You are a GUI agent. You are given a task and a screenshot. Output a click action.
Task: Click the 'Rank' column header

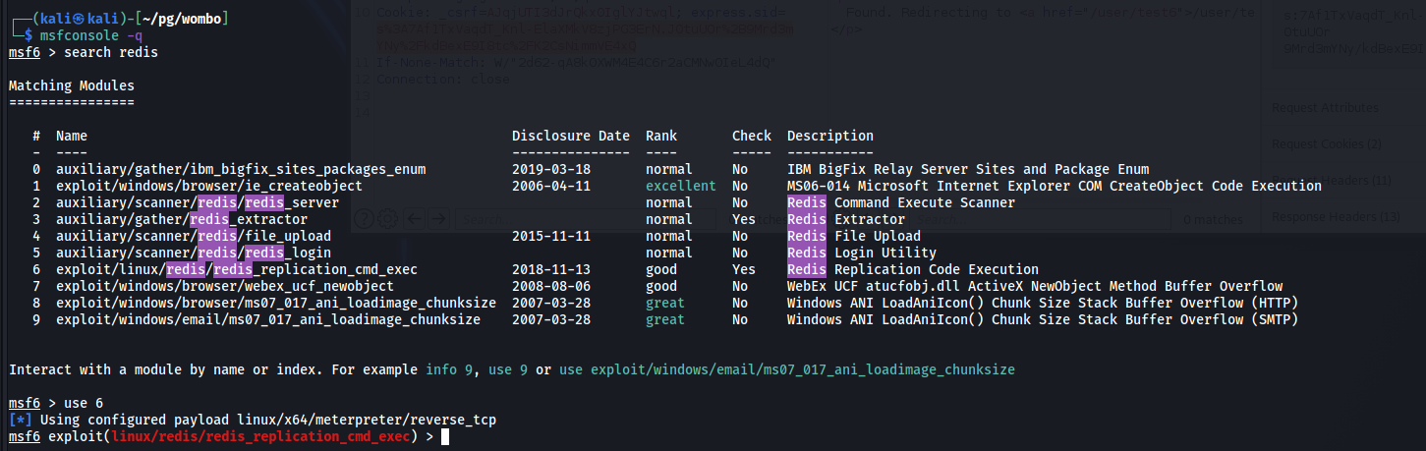[661, 136]
